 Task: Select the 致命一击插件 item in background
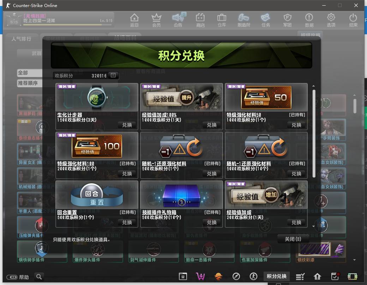click(x=209, y=251)
